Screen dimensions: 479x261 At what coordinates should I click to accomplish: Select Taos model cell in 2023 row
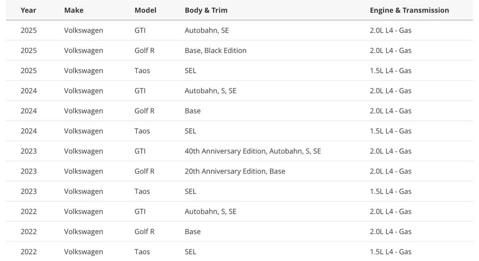coord(143,192)
